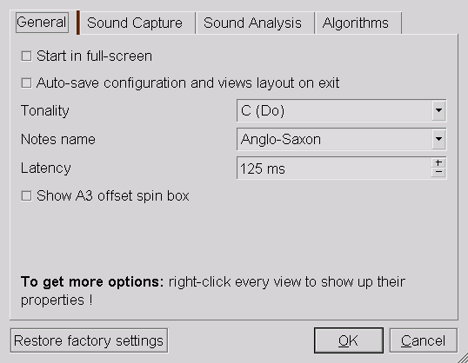Screen dimensions: 468x363
Task: Click into the 125 ms latency field
Action: [x=334, y=168]
